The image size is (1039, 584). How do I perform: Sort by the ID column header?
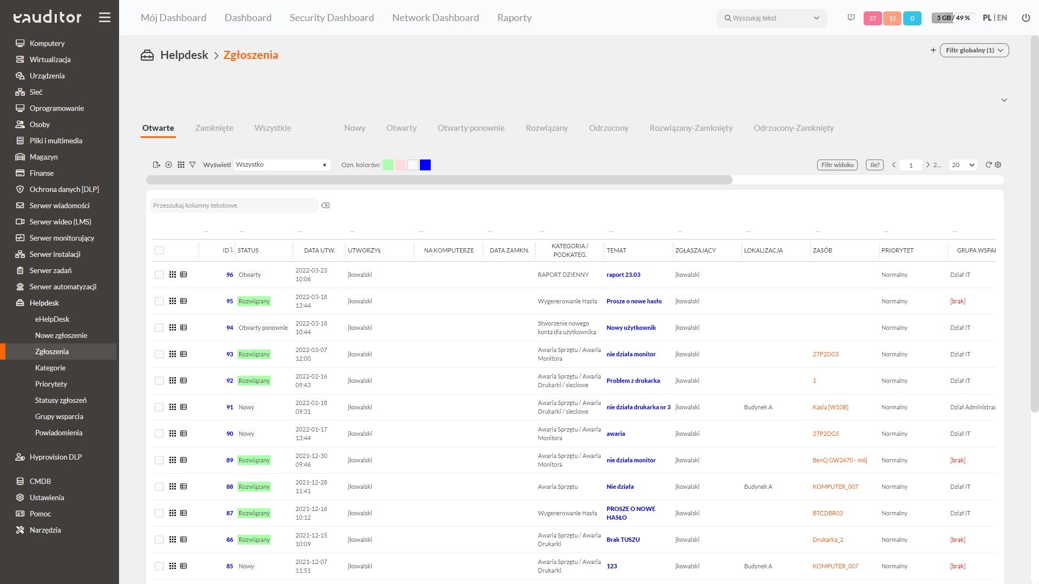227,250
